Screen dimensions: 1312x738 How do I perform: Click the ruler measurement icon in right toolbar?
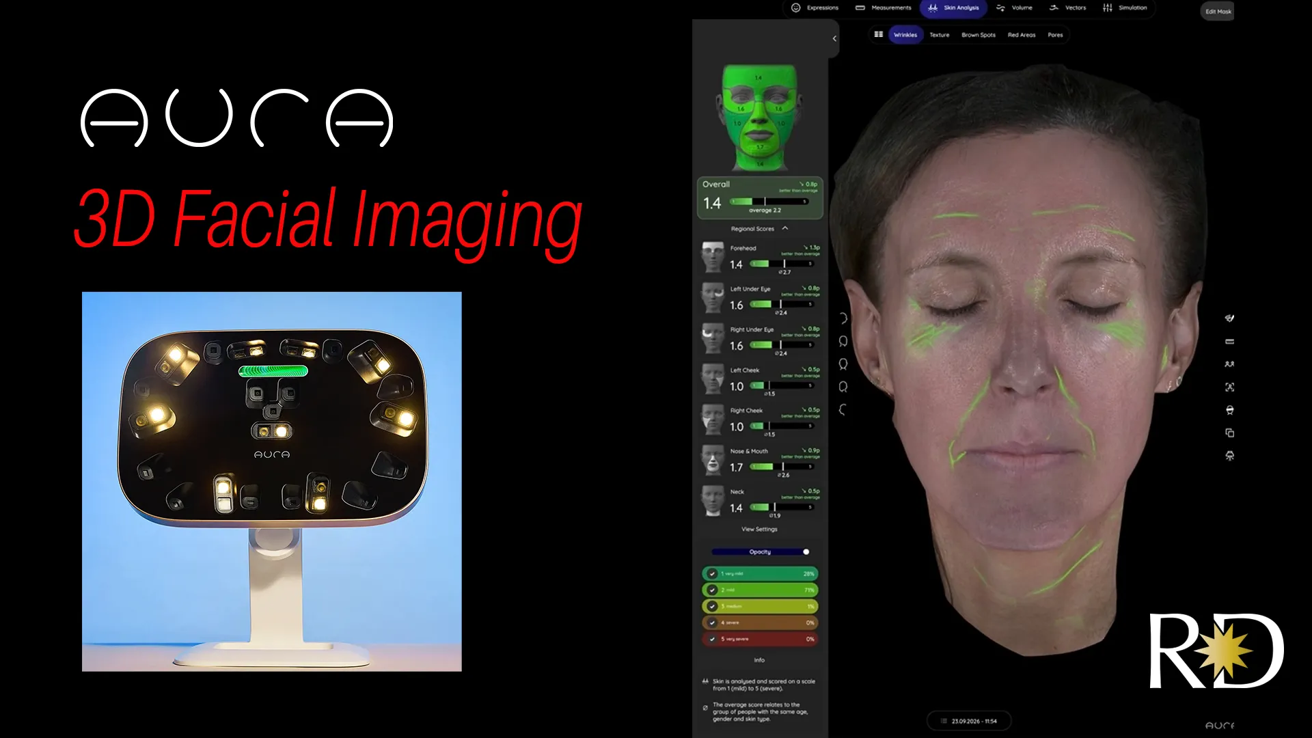coord(1229,341)
